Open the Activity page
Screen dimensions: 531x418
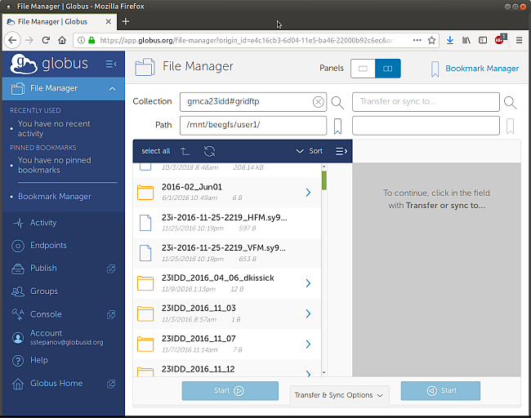point(43,223)
